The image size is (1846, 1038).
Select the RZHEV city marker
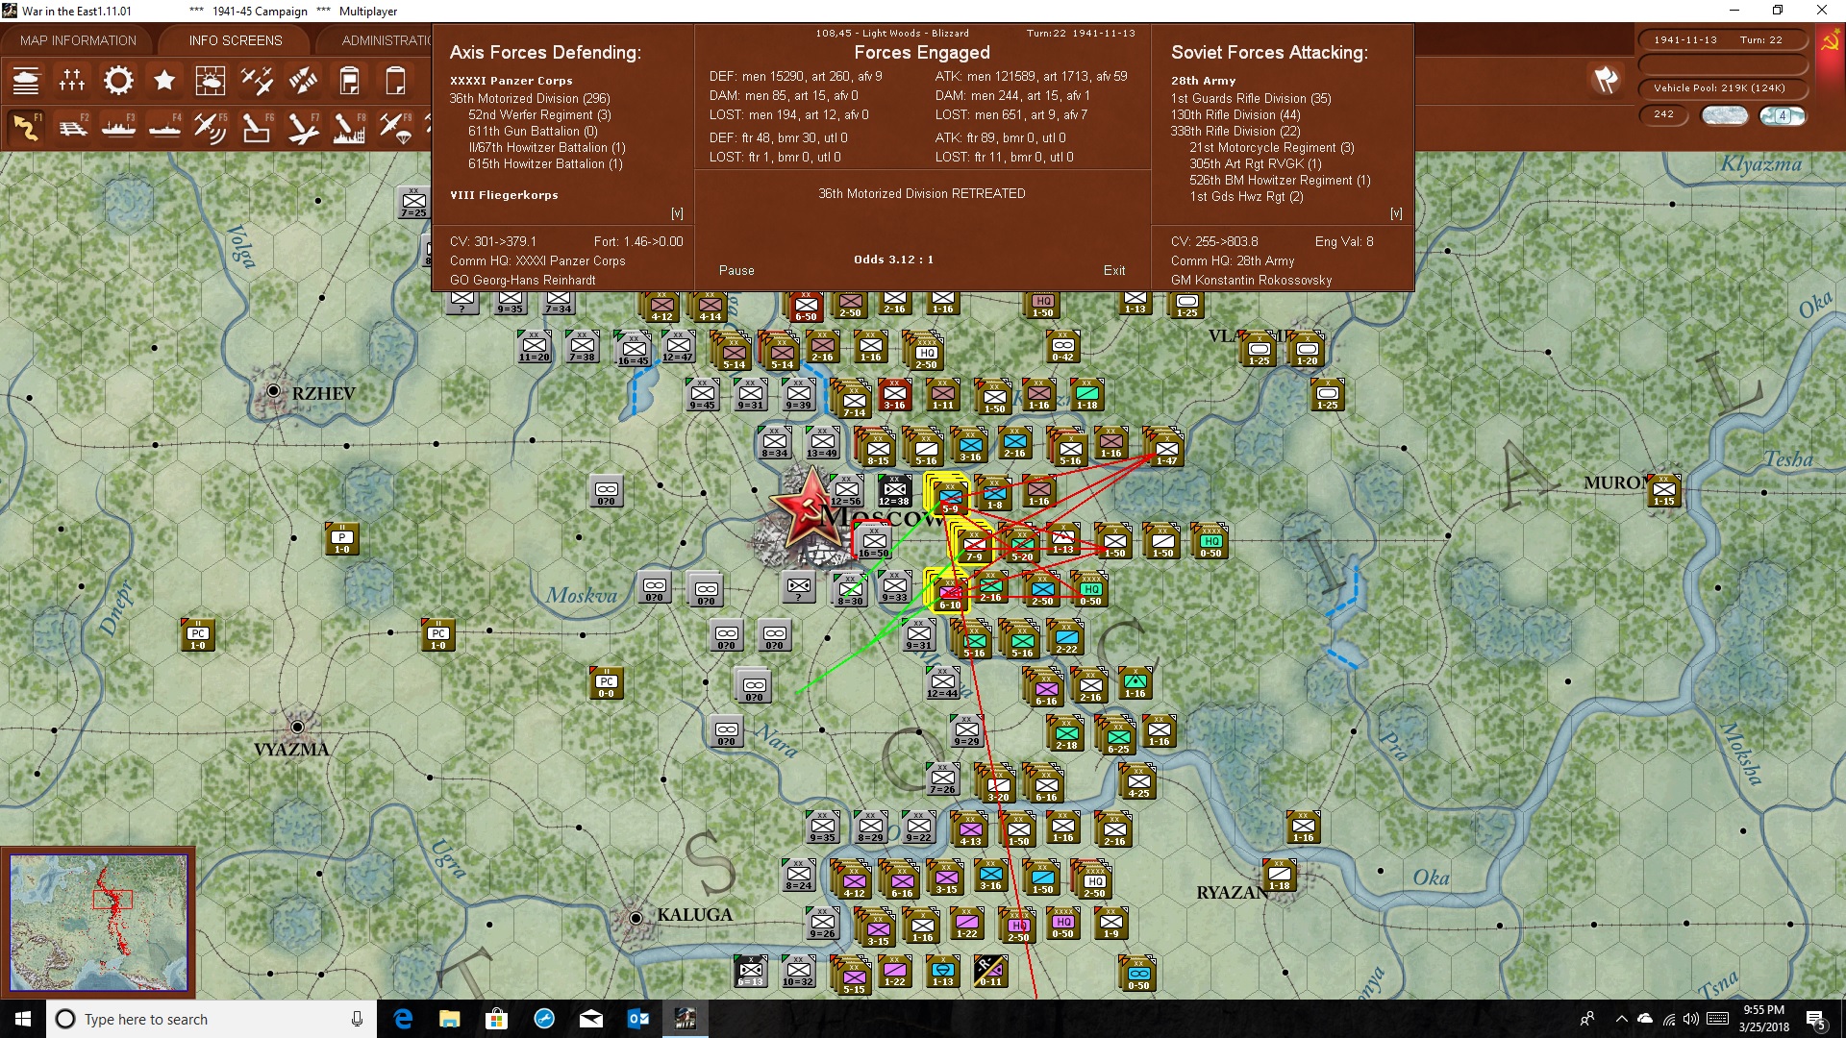(274, 390)
